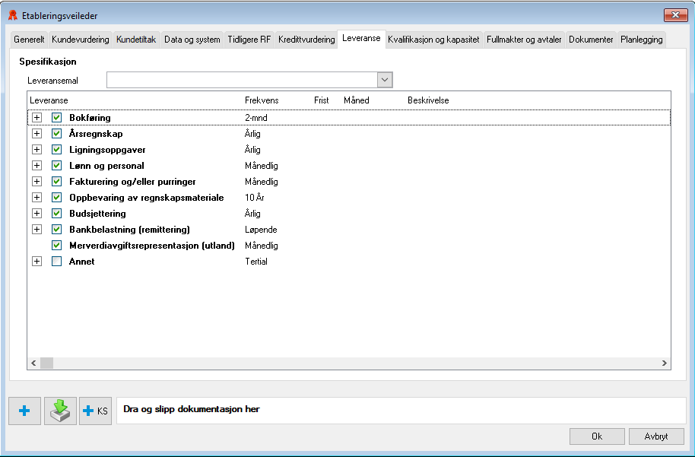
Task: Click the documentation drop area field
Action: (401, 411)
